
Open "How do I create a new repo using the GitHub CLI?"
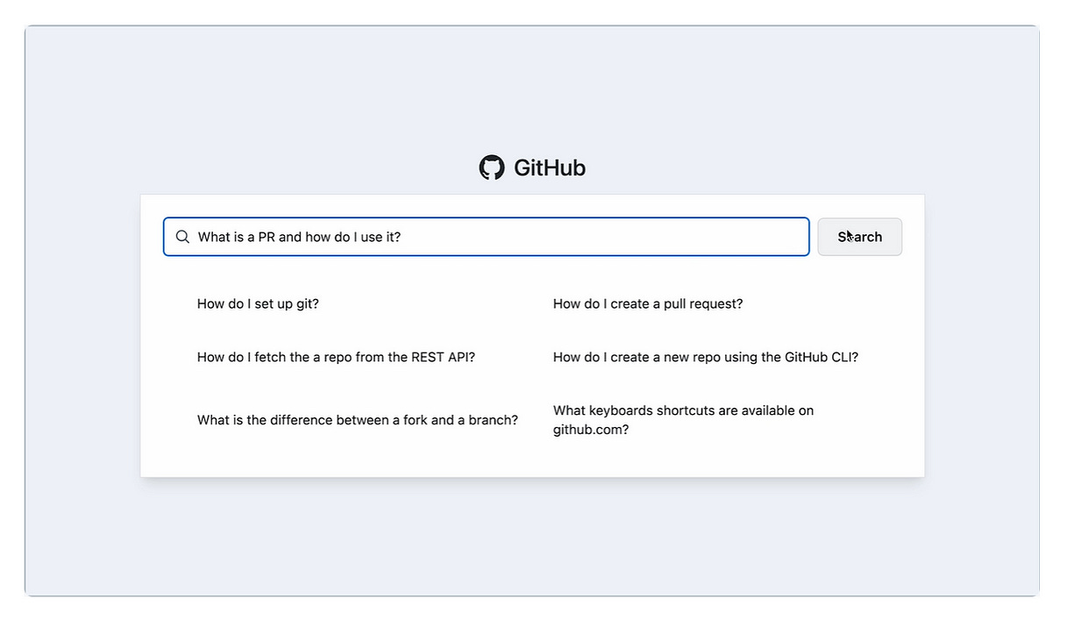[705, 357]
